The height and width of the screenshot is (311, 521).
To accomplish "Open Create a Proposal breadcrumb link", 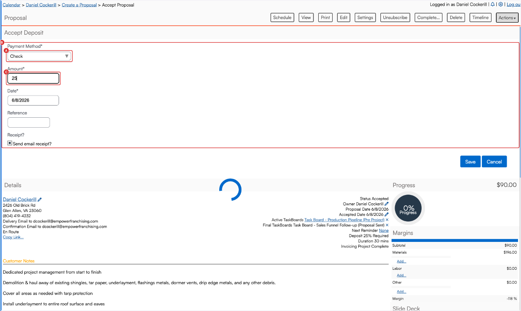I will click(x=79, y=5).
